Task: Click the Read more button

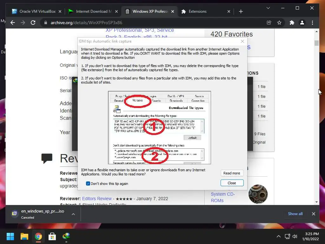Action: [232, 173]
